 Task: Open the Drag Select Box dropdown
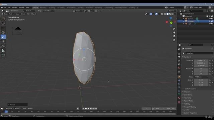point(48,11)
